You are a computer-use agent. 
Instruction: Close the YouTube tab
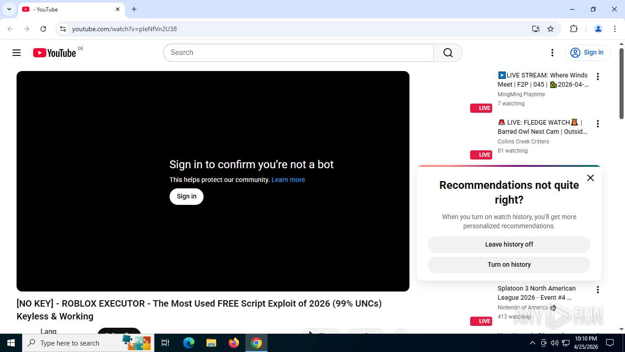[118, 9]
